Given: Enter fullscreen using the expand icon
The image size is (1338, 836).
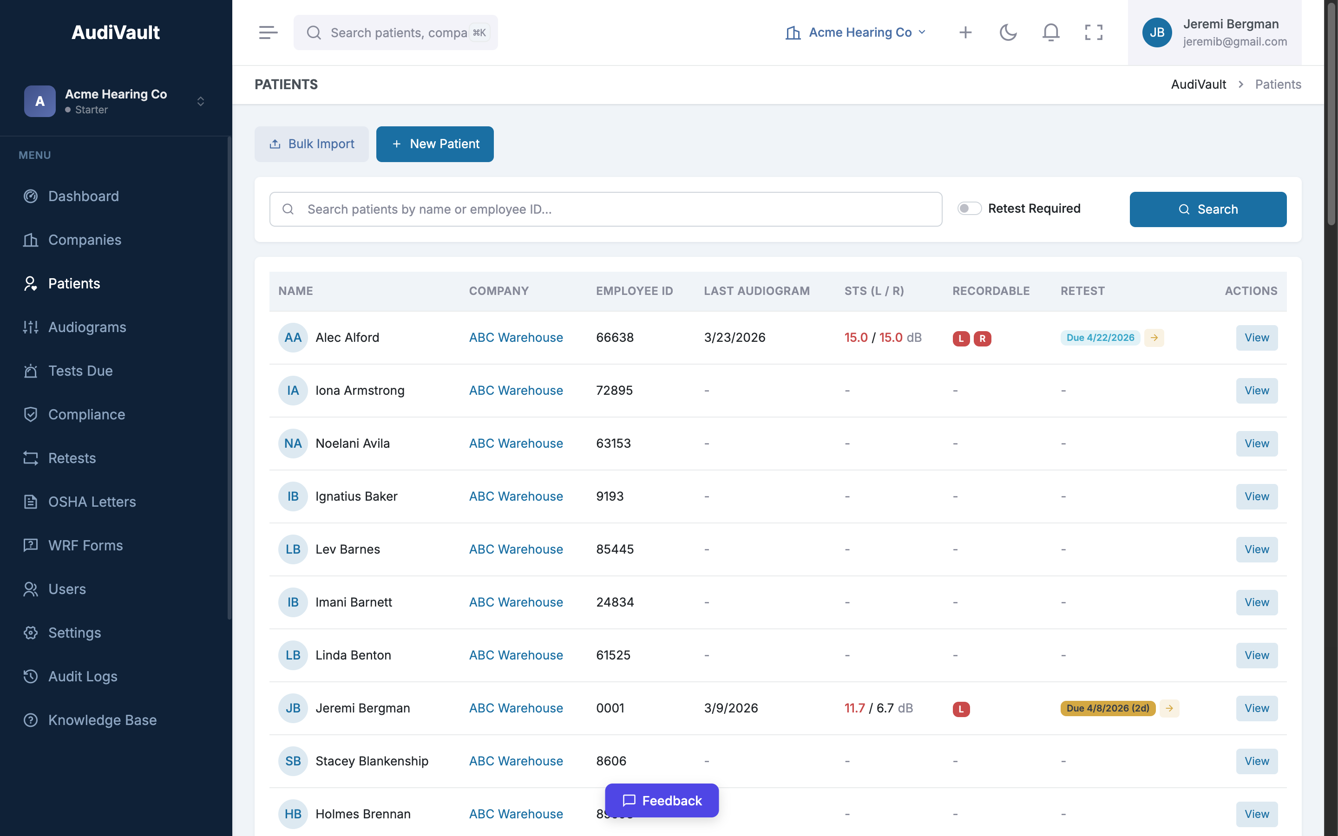Looking at the screenshot, I should point(1094,32).
